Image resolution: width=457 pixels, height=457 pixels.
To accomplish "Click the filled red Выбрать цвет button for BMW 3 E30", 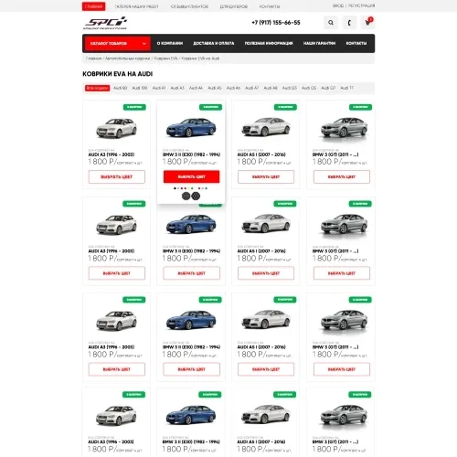I will click(x=191, y=176).
